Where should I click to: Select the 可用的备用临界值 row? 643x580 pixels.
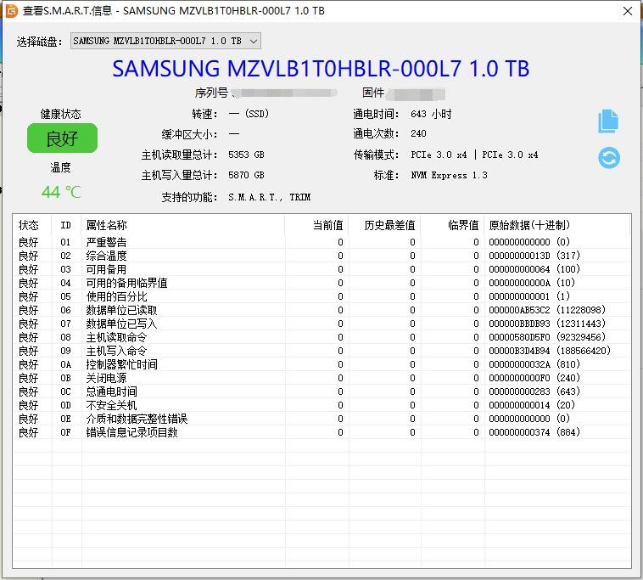click(x=321, y=283)
